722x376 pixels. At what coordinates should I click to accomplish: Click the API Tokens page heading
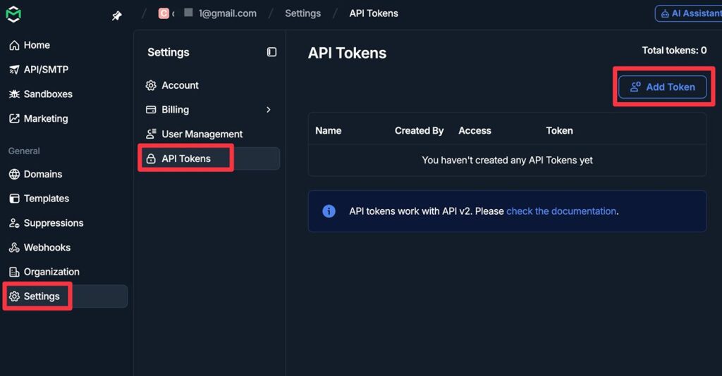pyautogui.click(x=347, y=53)
